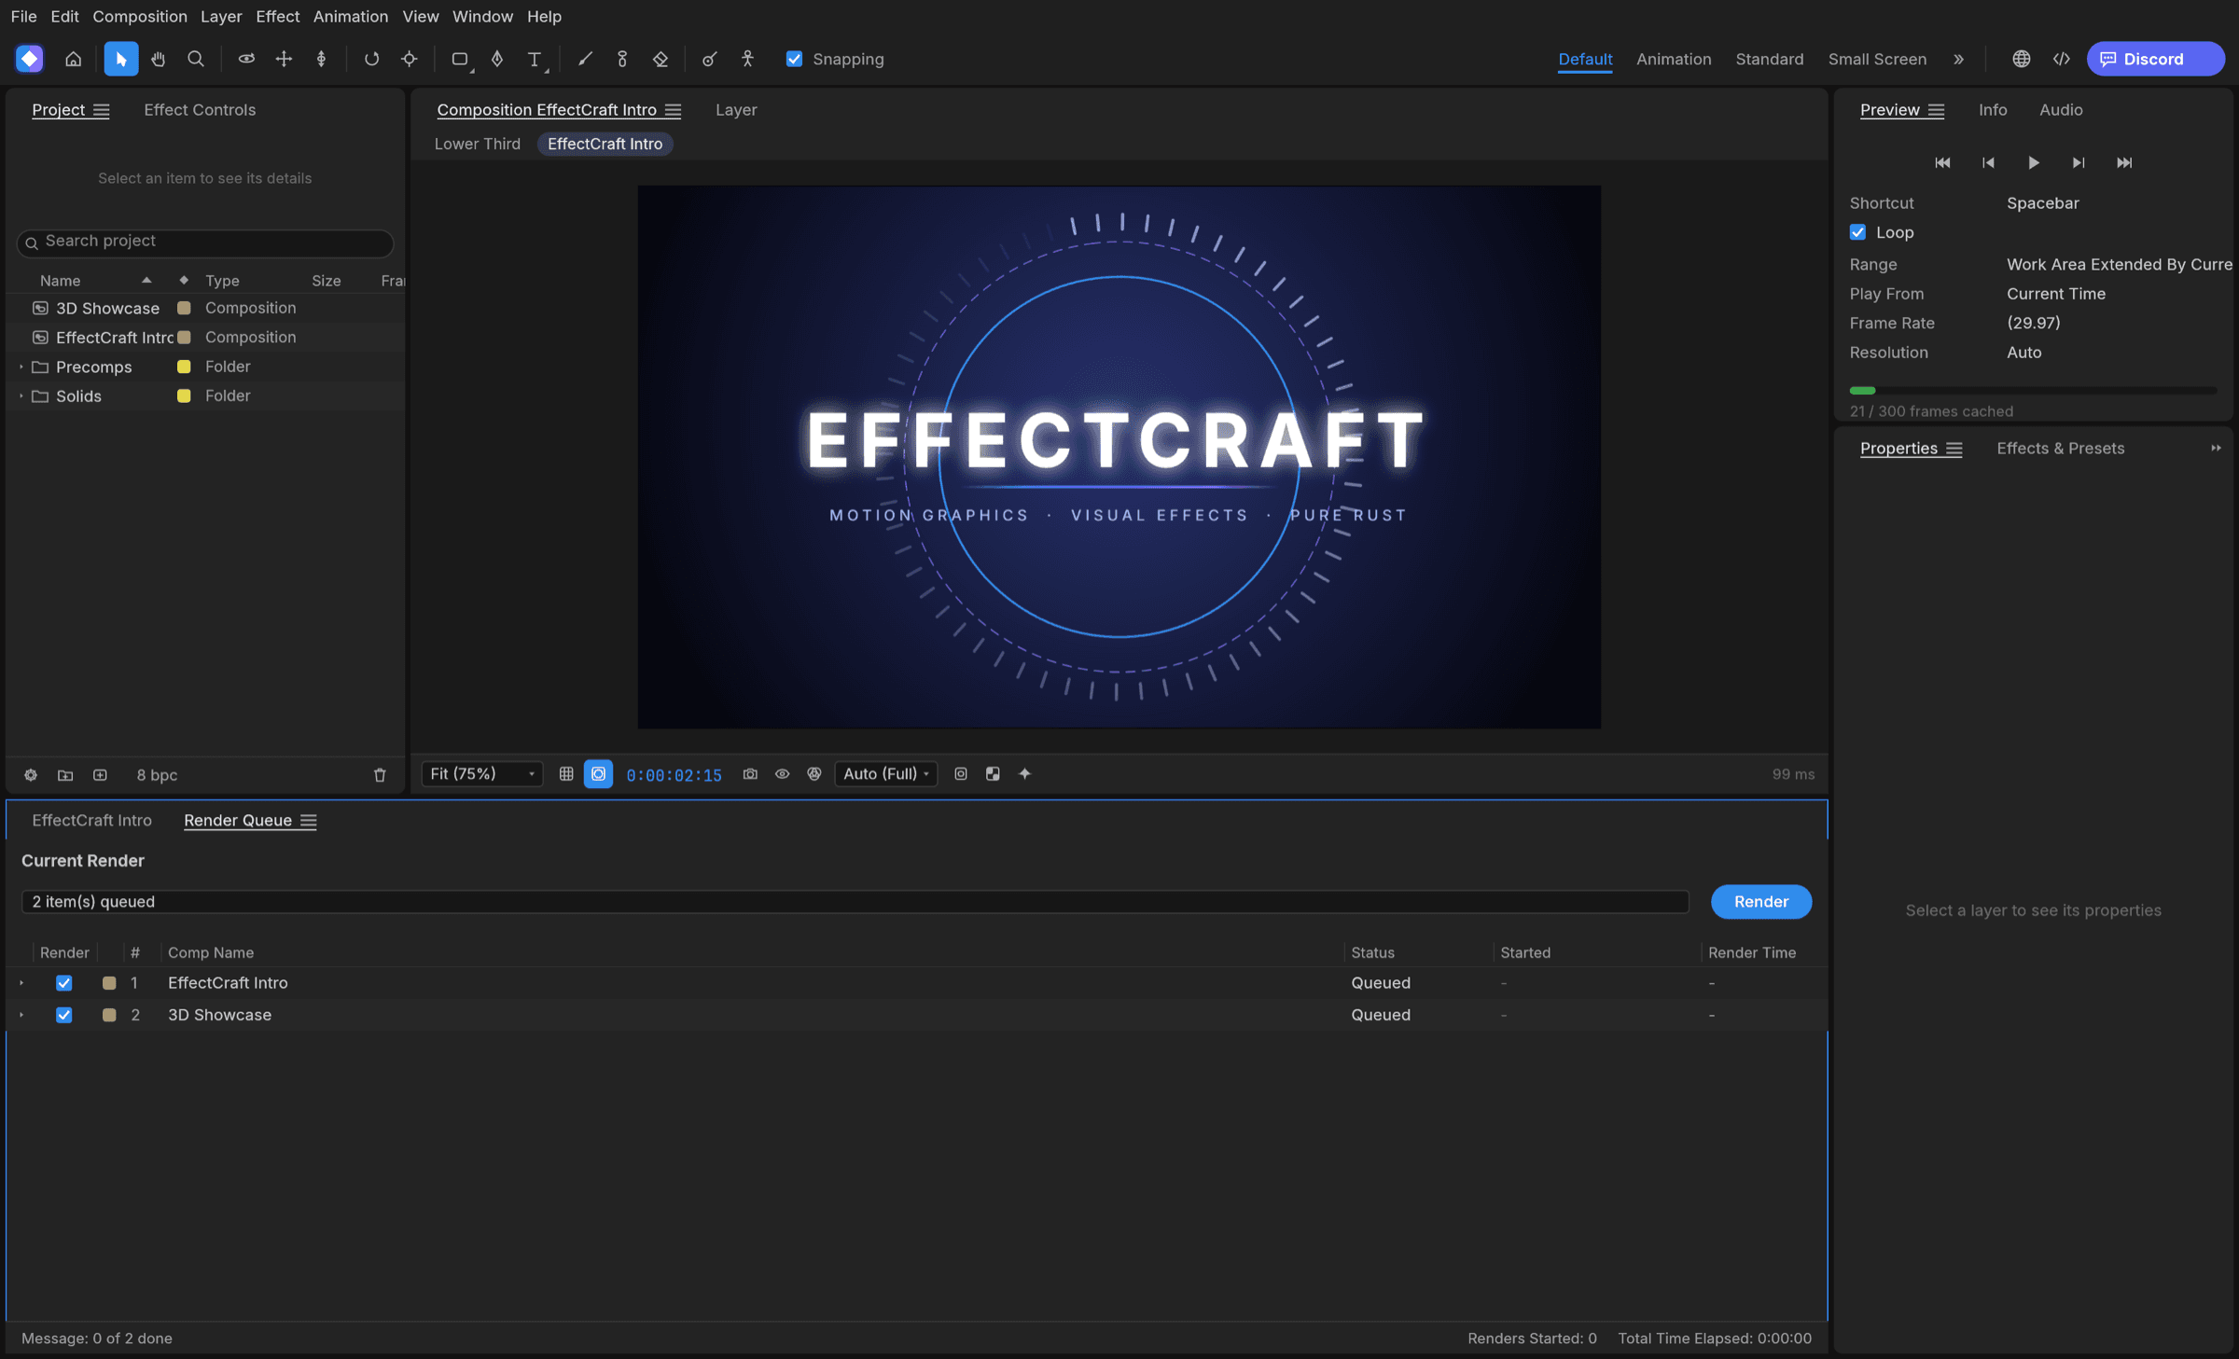Open the Fit (75%) zoom dropdown
This screenshot has width=2239, height=1359.
pos(482,774)
